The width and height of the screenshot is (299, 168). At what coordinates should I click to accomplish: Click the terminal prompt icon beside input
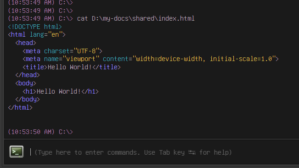pos(17,151)
